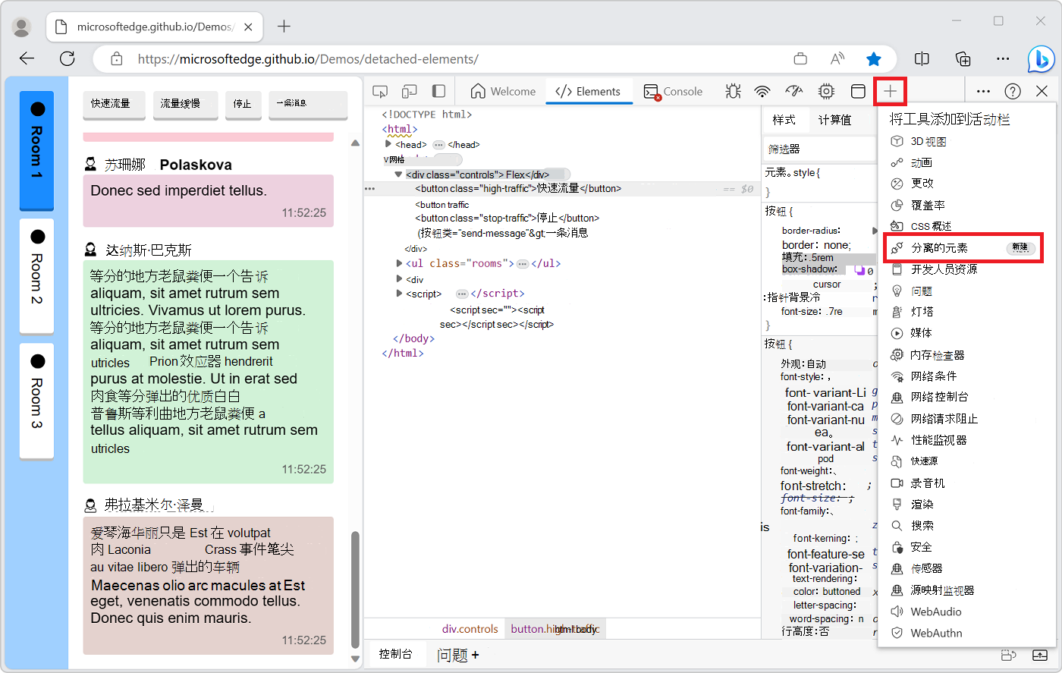Open the bug Sources tool icon
1062x673 pixels.
[x=733, y=92]
